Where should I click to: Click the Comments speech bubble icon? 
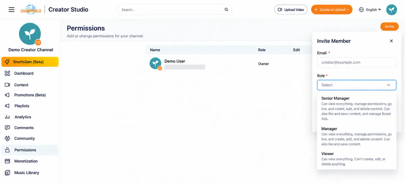click(x=7, y=128)
